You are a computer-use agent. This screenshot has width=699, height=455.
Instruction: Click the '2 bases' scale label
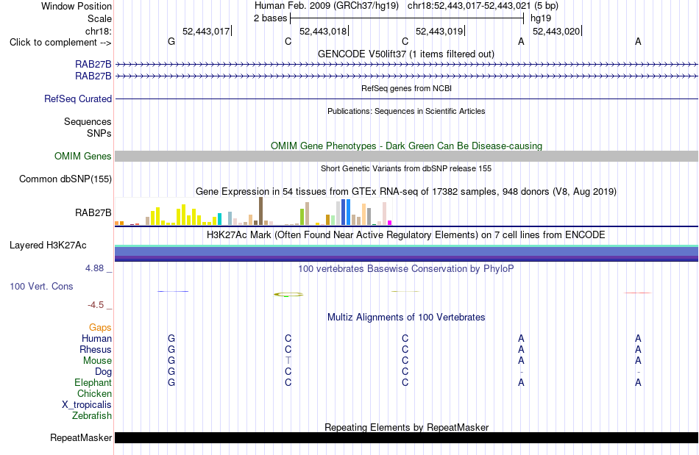pos(271,18)
